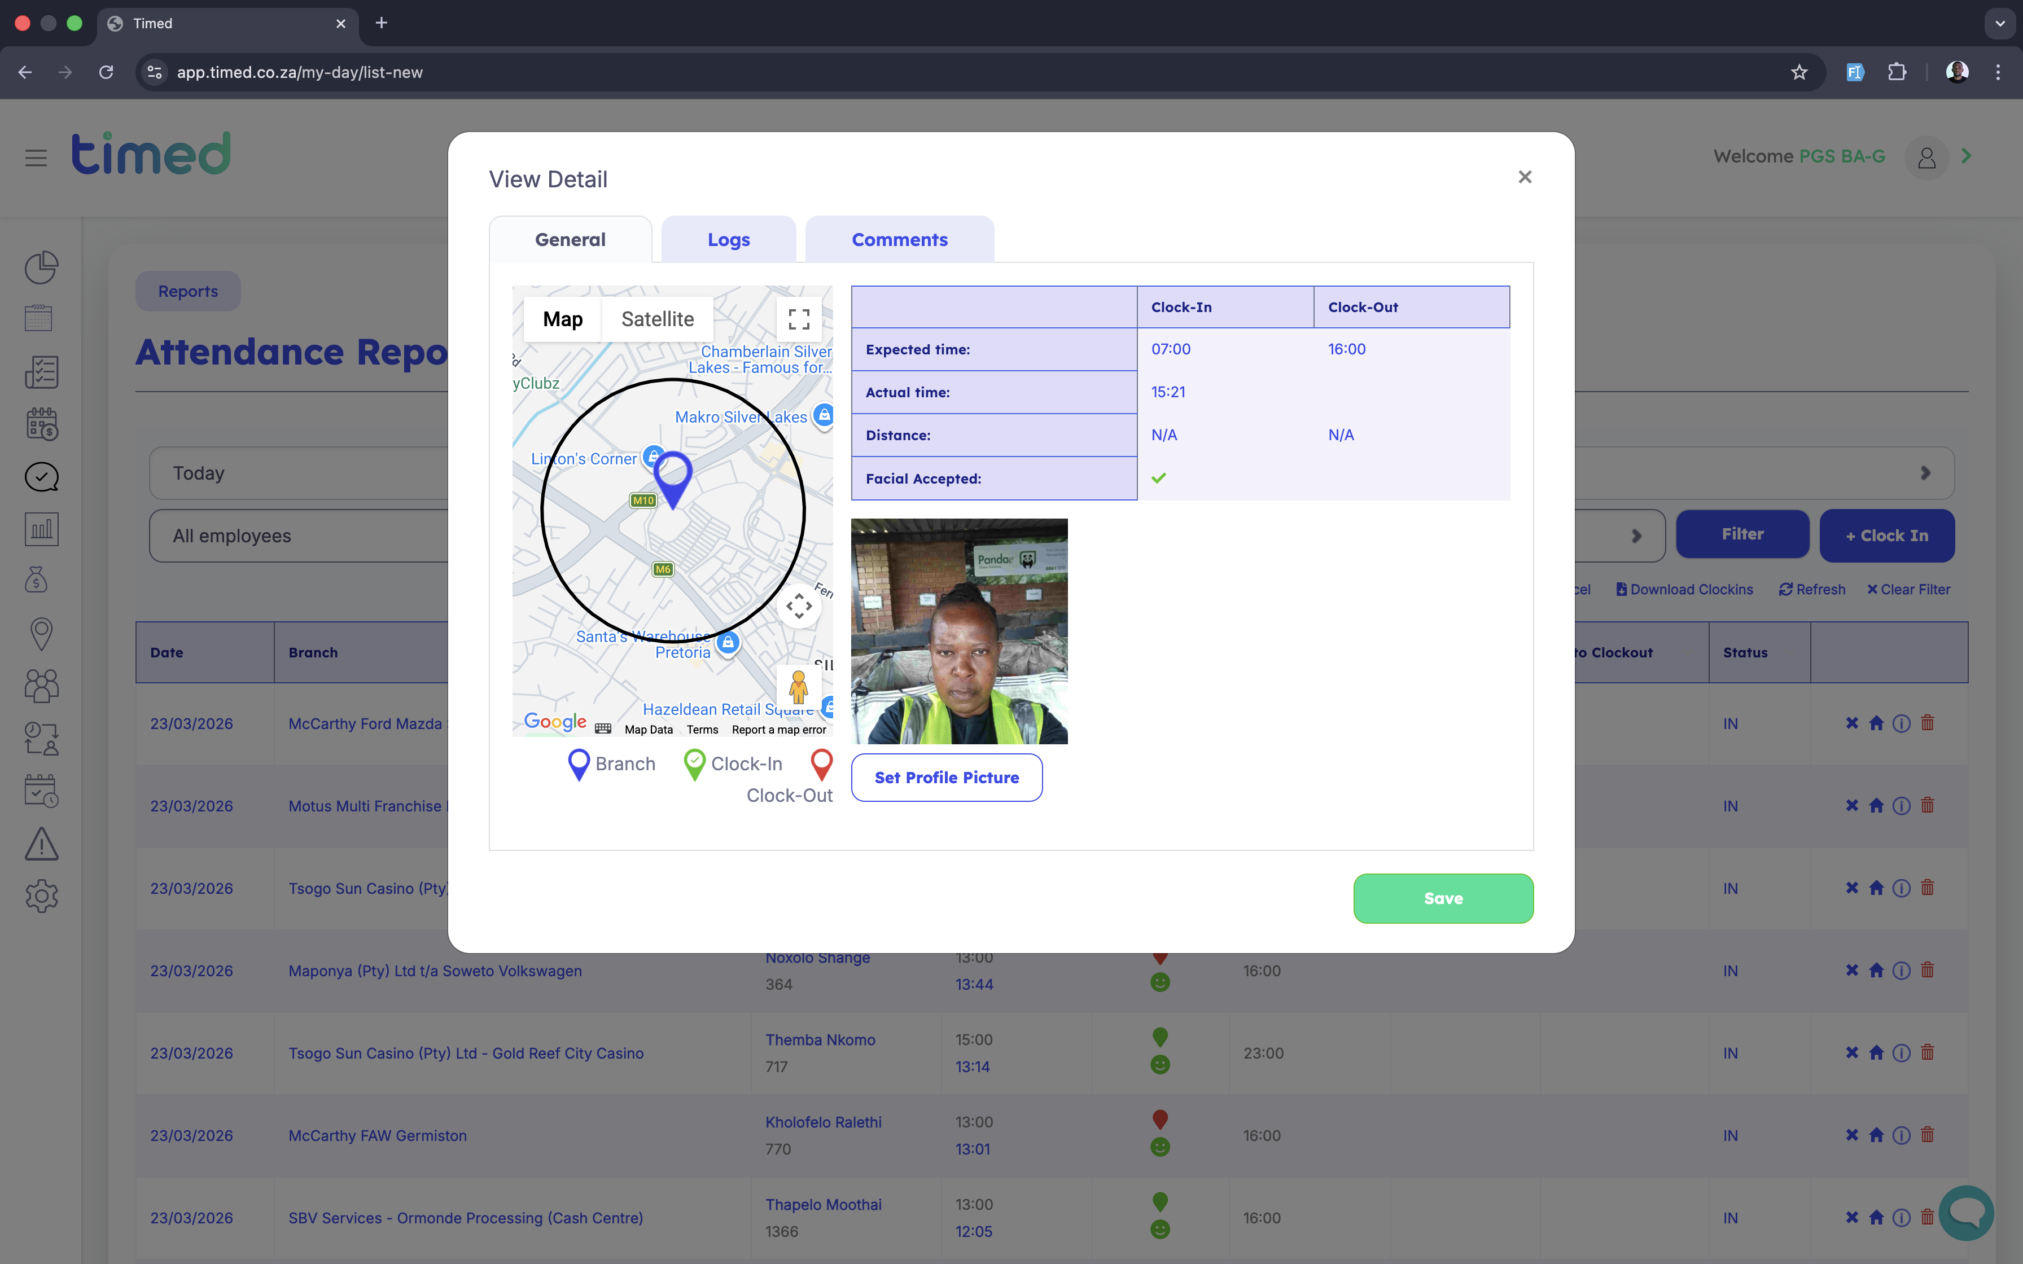Select the General tab
The image size is (2023, 1264).
[x=570, y=240]
